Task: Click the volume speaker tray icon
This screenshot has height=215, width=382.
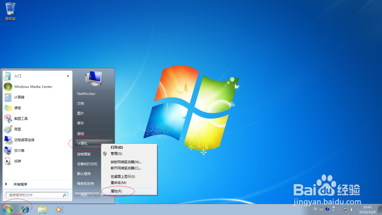Action: pos(352,210)
